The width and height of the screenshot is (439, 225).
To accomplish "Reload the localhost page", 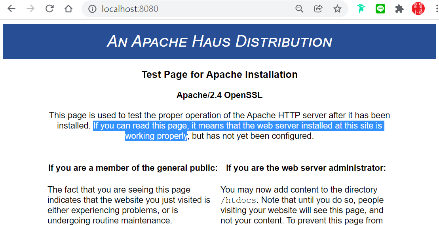I will pyautogui.click(x=49, y=9).
